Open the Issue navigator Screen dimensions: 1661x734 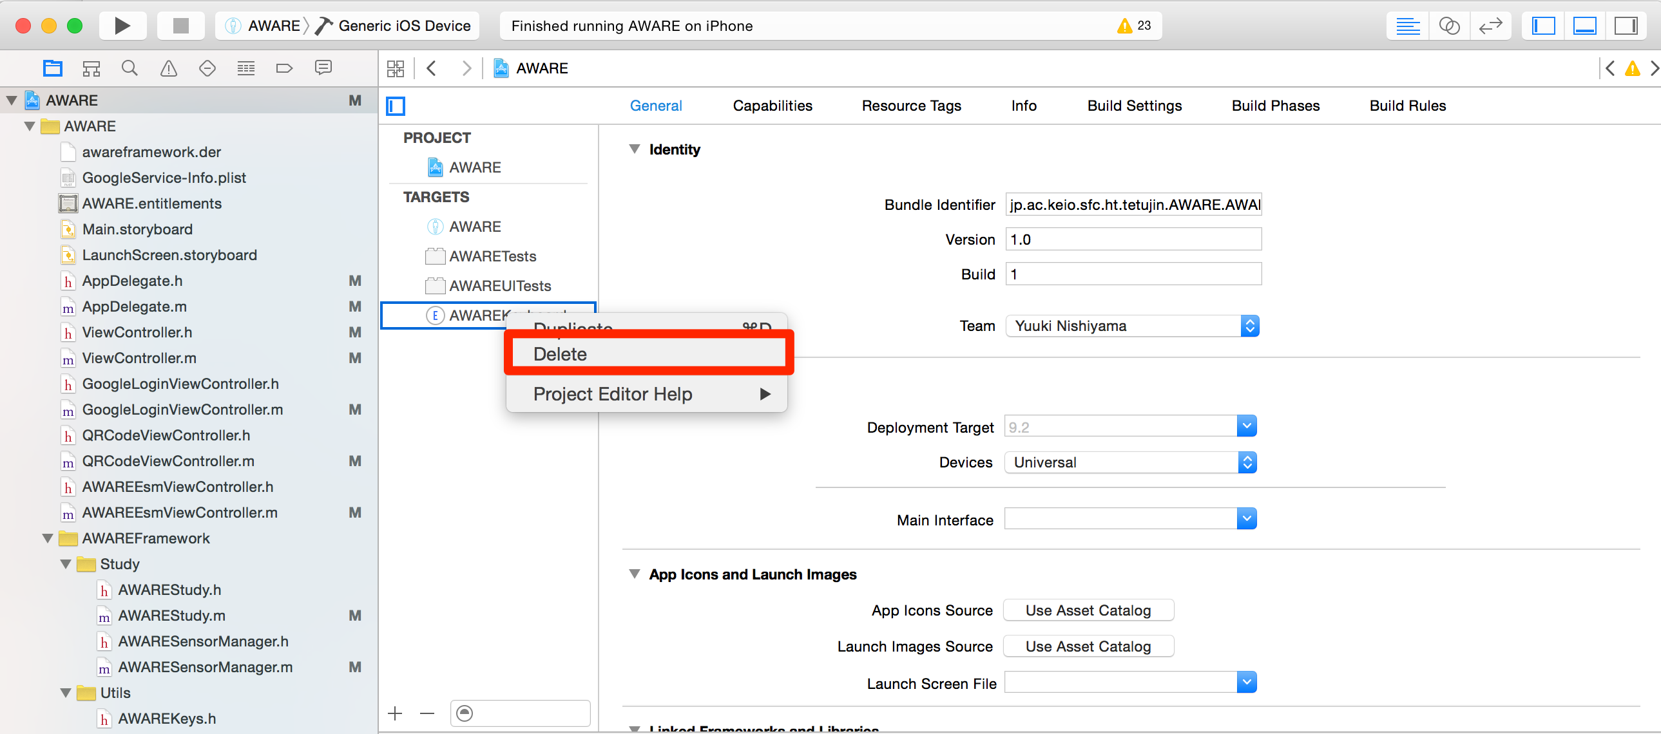(168, 68)
